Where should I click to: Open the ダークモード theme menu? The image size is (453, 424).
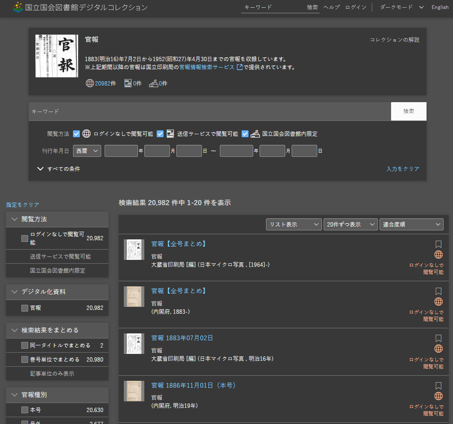[401, 7]
